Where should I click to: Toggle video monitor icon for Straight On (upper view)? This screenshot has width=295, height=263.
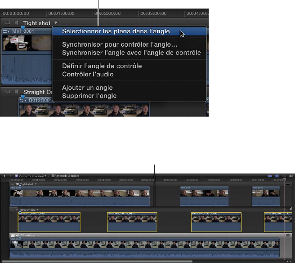point(7,92)
